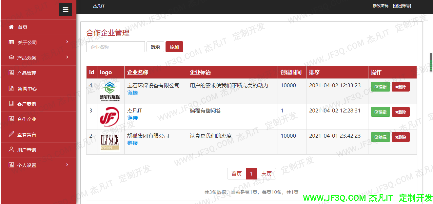Expand the 产品分类 submenu chevron
The image size is (433, 204).
click(67, 57)
